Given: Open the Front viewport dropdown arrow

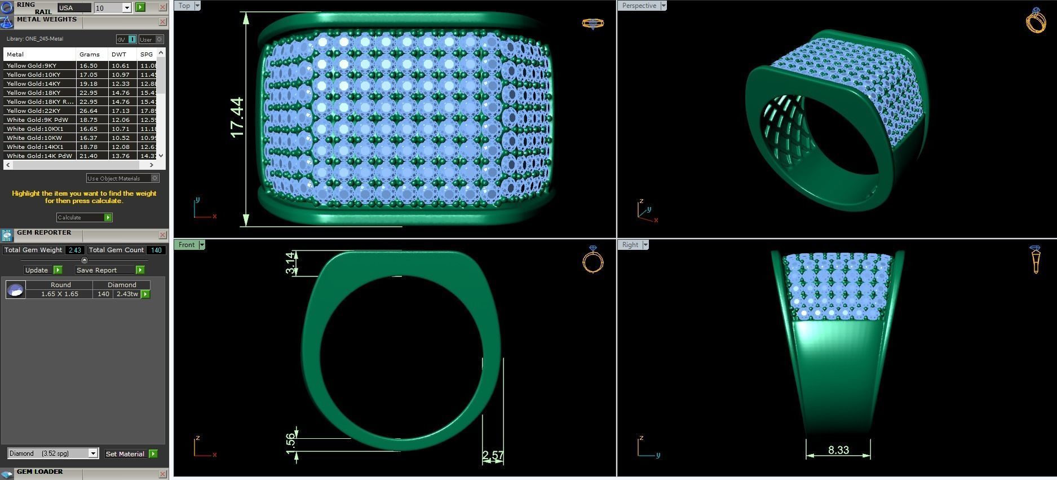Looking at the screenshot, I should click(202, 245).
